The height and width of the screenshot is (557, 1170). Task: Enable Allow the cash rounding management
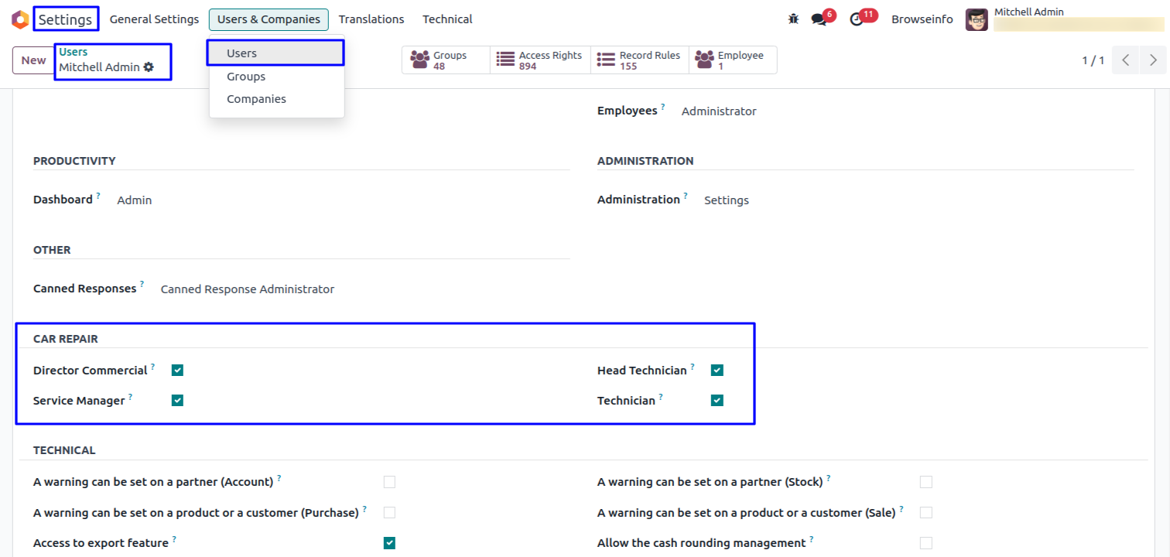coord(926,543)
